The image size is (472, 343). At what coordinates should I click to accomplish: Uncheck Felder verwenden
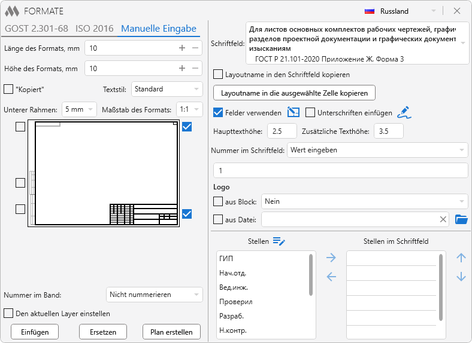point(219,112)
